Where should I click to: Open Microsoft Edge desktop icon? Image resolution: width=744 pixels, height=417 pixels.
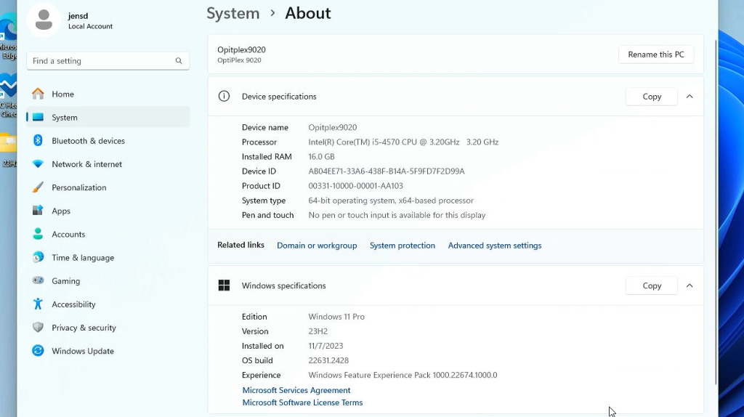point(9,37)
